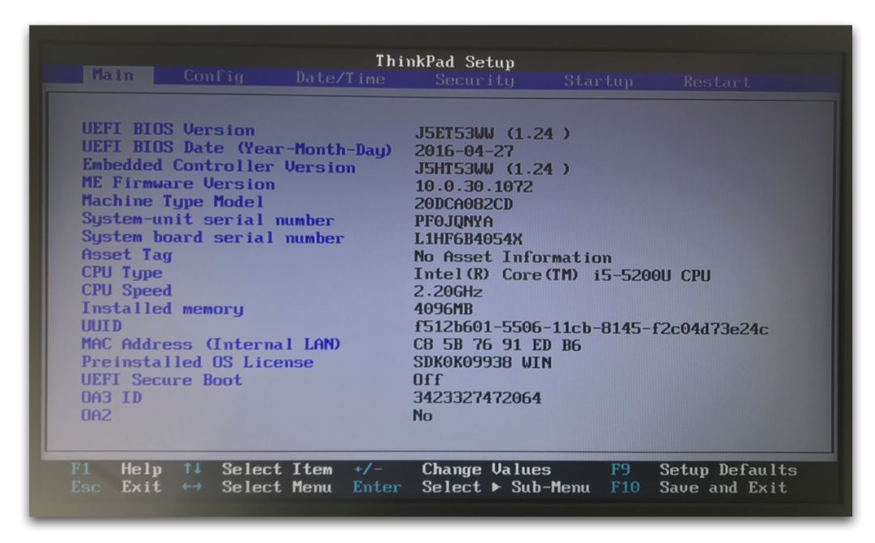Select the Main tab
Image resolution: width=875 pixels, height=543 pixels.
point(118,75)
